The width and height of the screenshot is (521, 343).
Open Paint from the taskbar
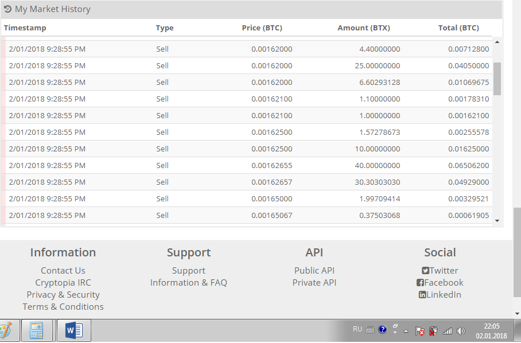click(x=6, y=331)
